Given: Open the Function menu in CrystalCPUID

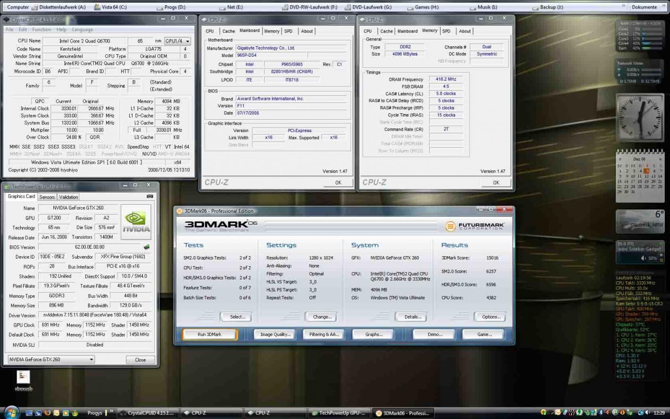Looking at the screenshot, I should pos(41,29).
